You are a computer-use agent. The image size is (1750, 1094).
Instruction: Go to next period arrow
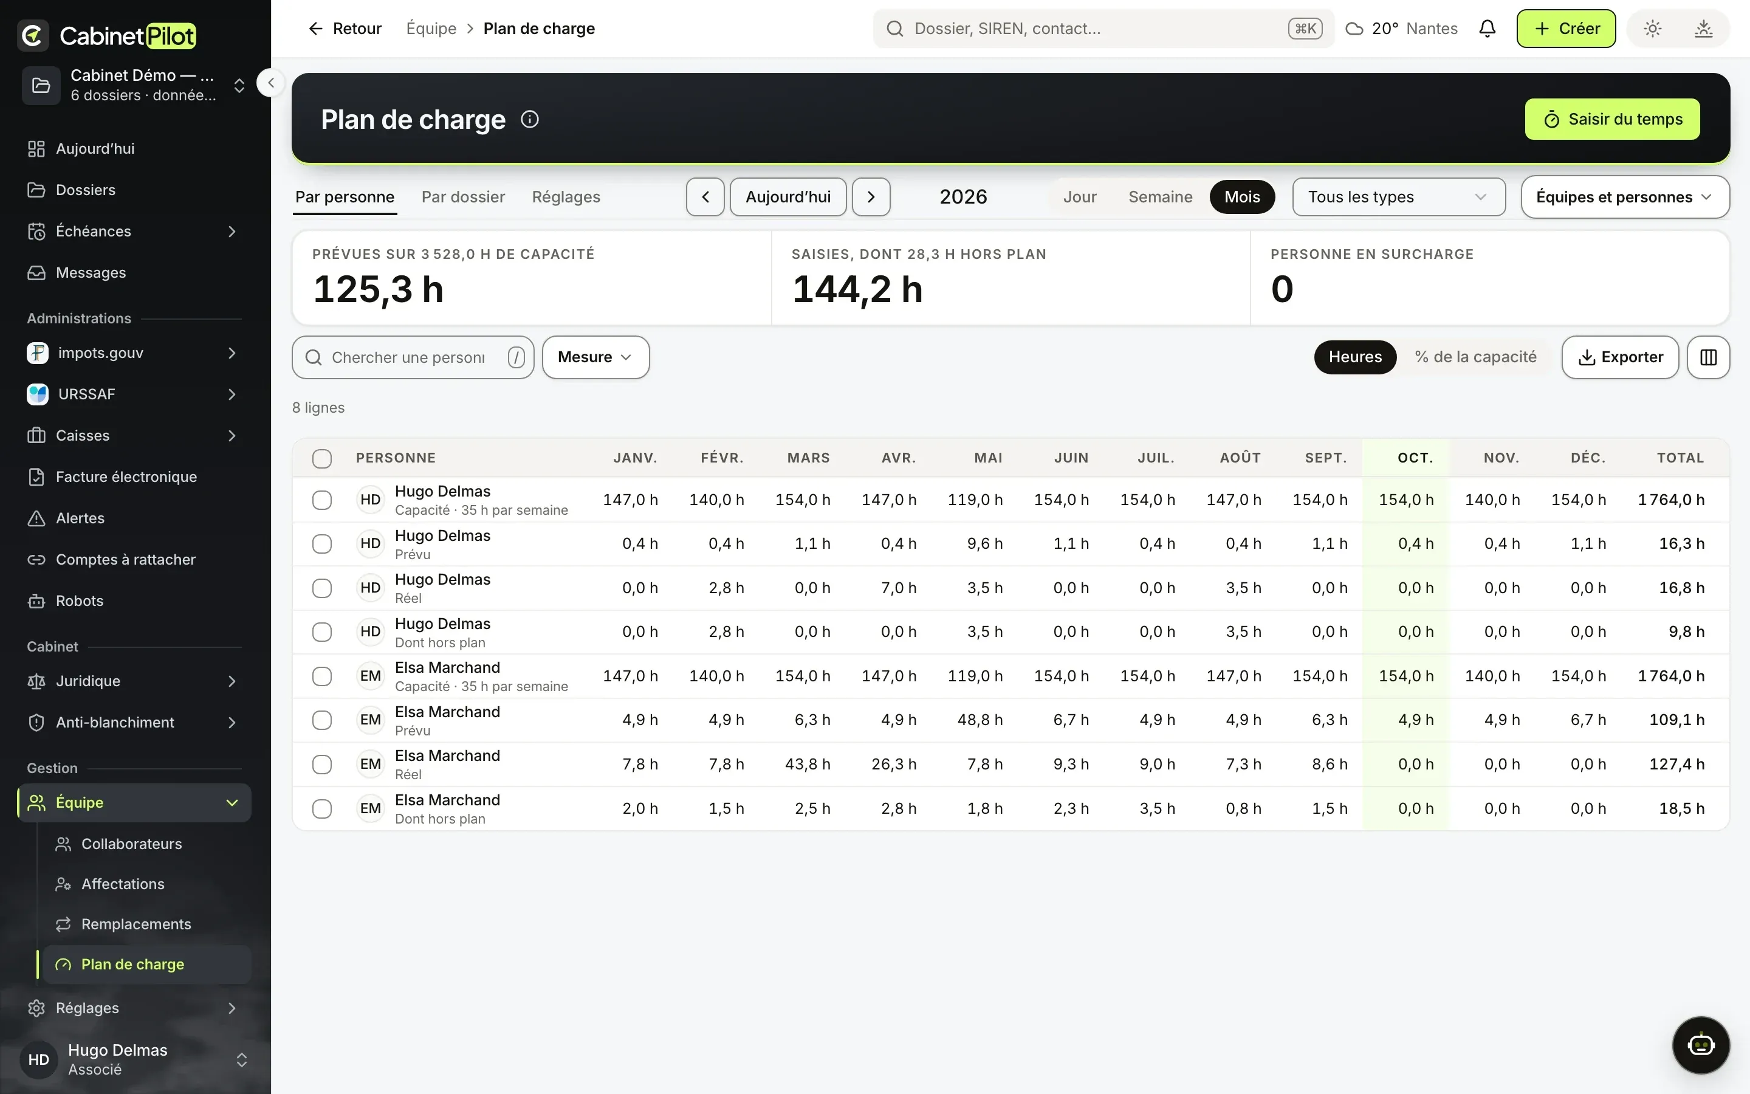click(x=871, y=197)
